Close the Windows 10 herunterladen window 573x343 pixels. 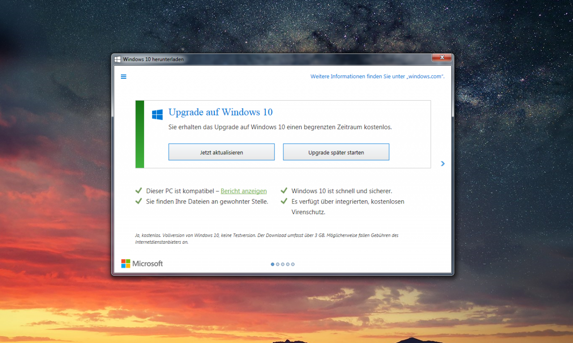pos(442,58)
